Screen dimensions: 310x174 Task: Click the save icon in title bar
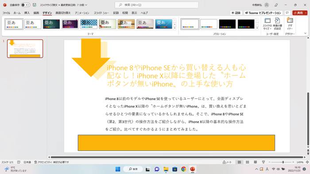[35, 5]
